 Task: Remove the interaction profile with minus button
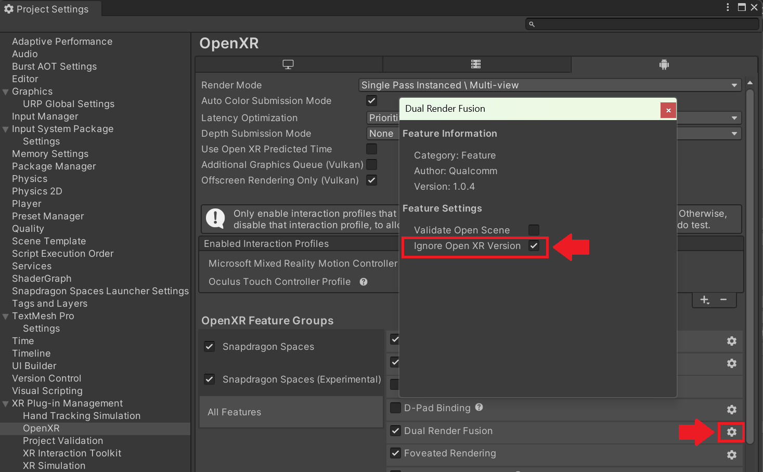(x=723, y=300)
